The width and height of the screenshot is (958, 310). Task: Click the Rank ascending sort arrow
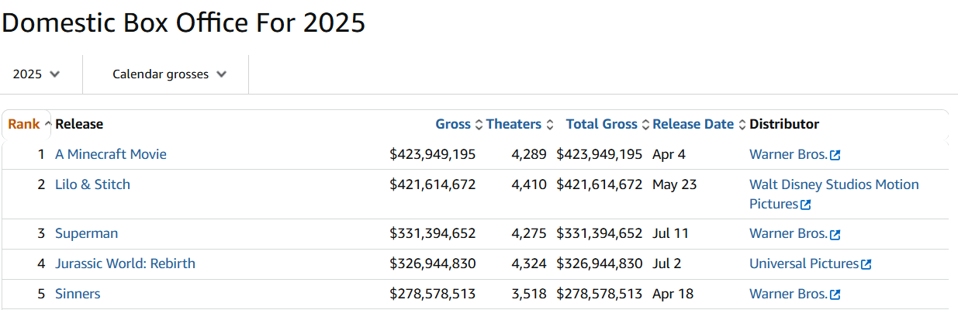point(48,125)
